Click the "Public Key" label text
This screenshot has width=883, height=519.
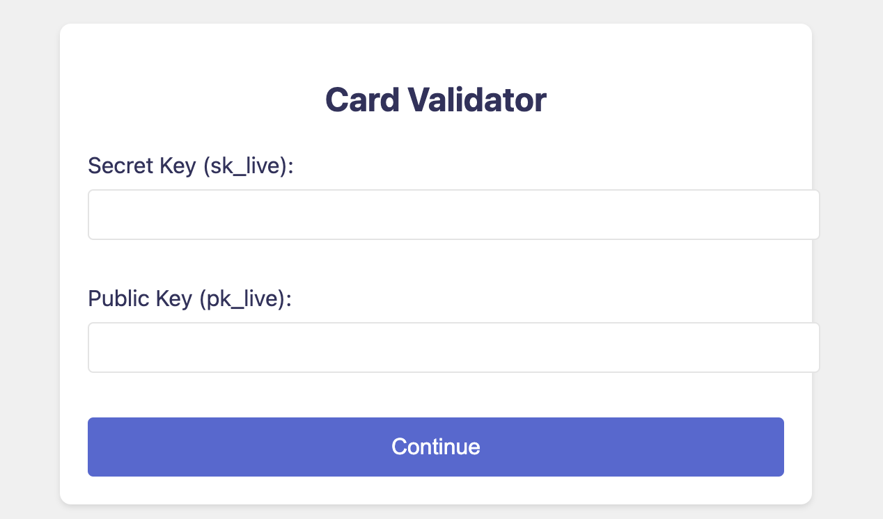[140, 298]
